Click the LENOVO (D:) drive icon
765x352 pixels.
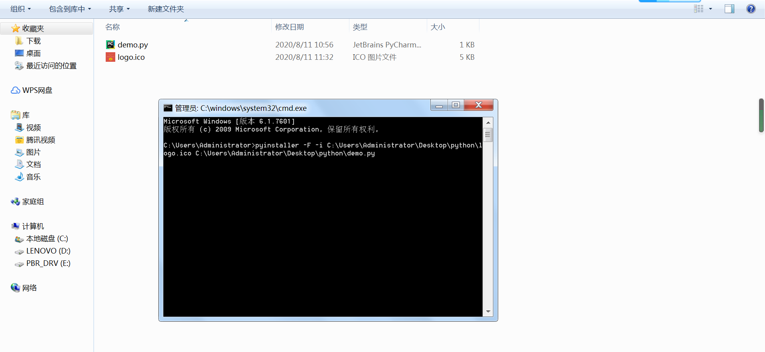pos(19,252)
